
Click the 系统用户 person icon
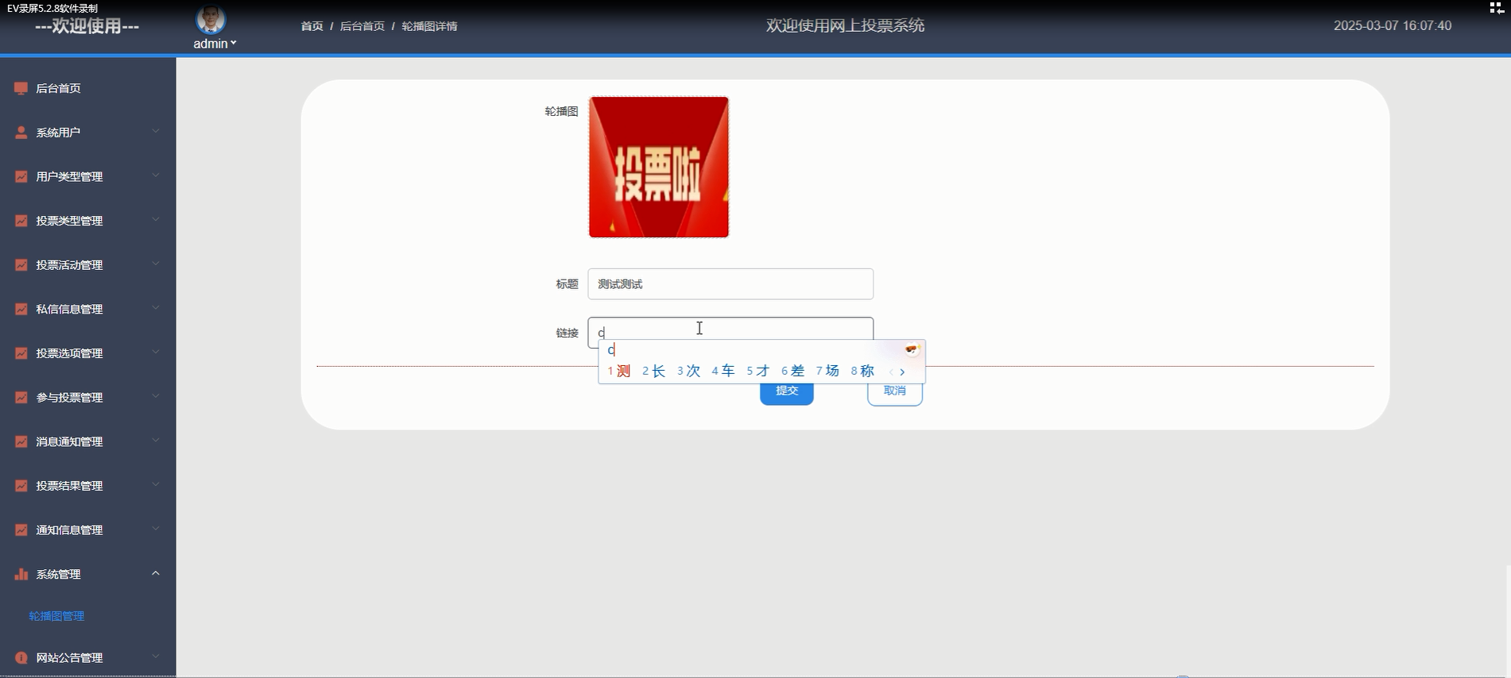21,133
